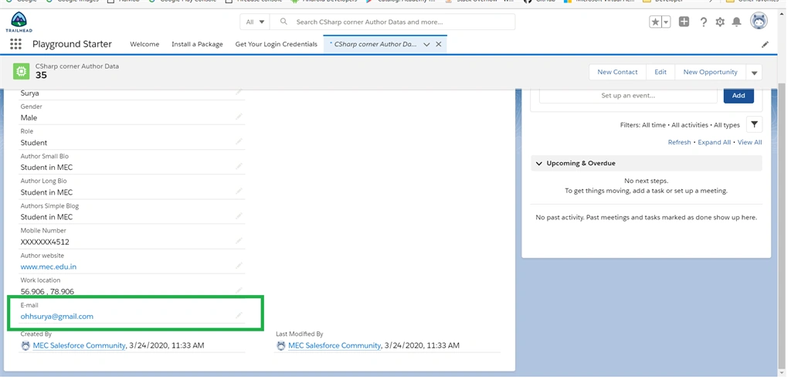
Task: Close the CSharp corner Author Data tab
Action: click(439, 44)
